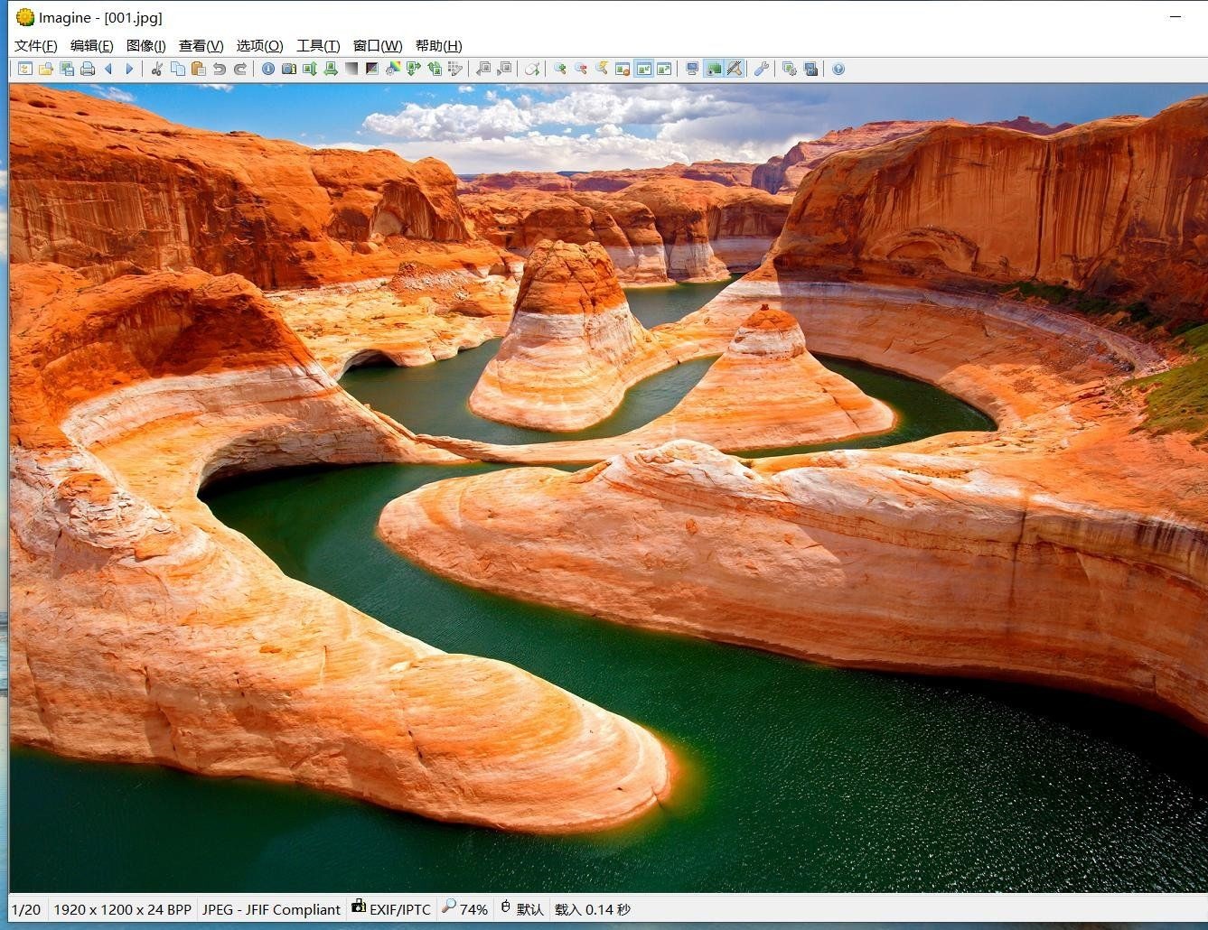1208x930 pixels.
Task: Toggle the shrink-to-fit window mode button
Action: click(x=643, y=69)
